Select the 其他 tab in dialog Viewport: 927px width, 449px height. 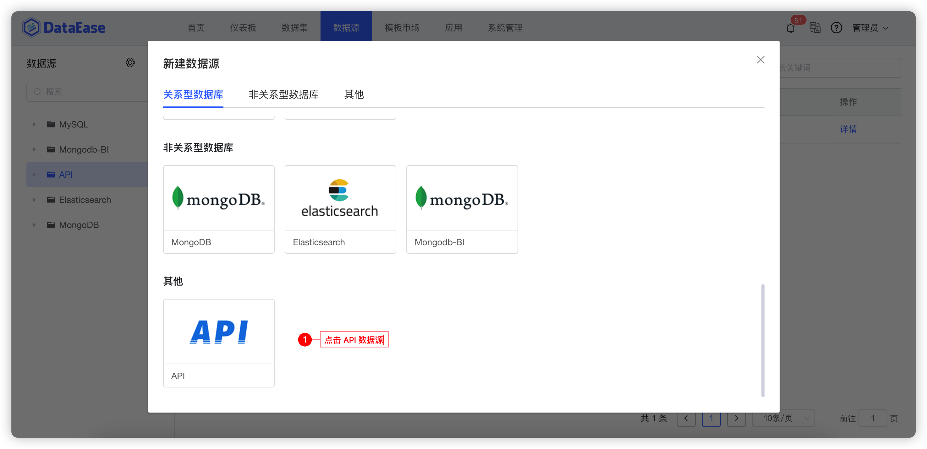point(354,95)
